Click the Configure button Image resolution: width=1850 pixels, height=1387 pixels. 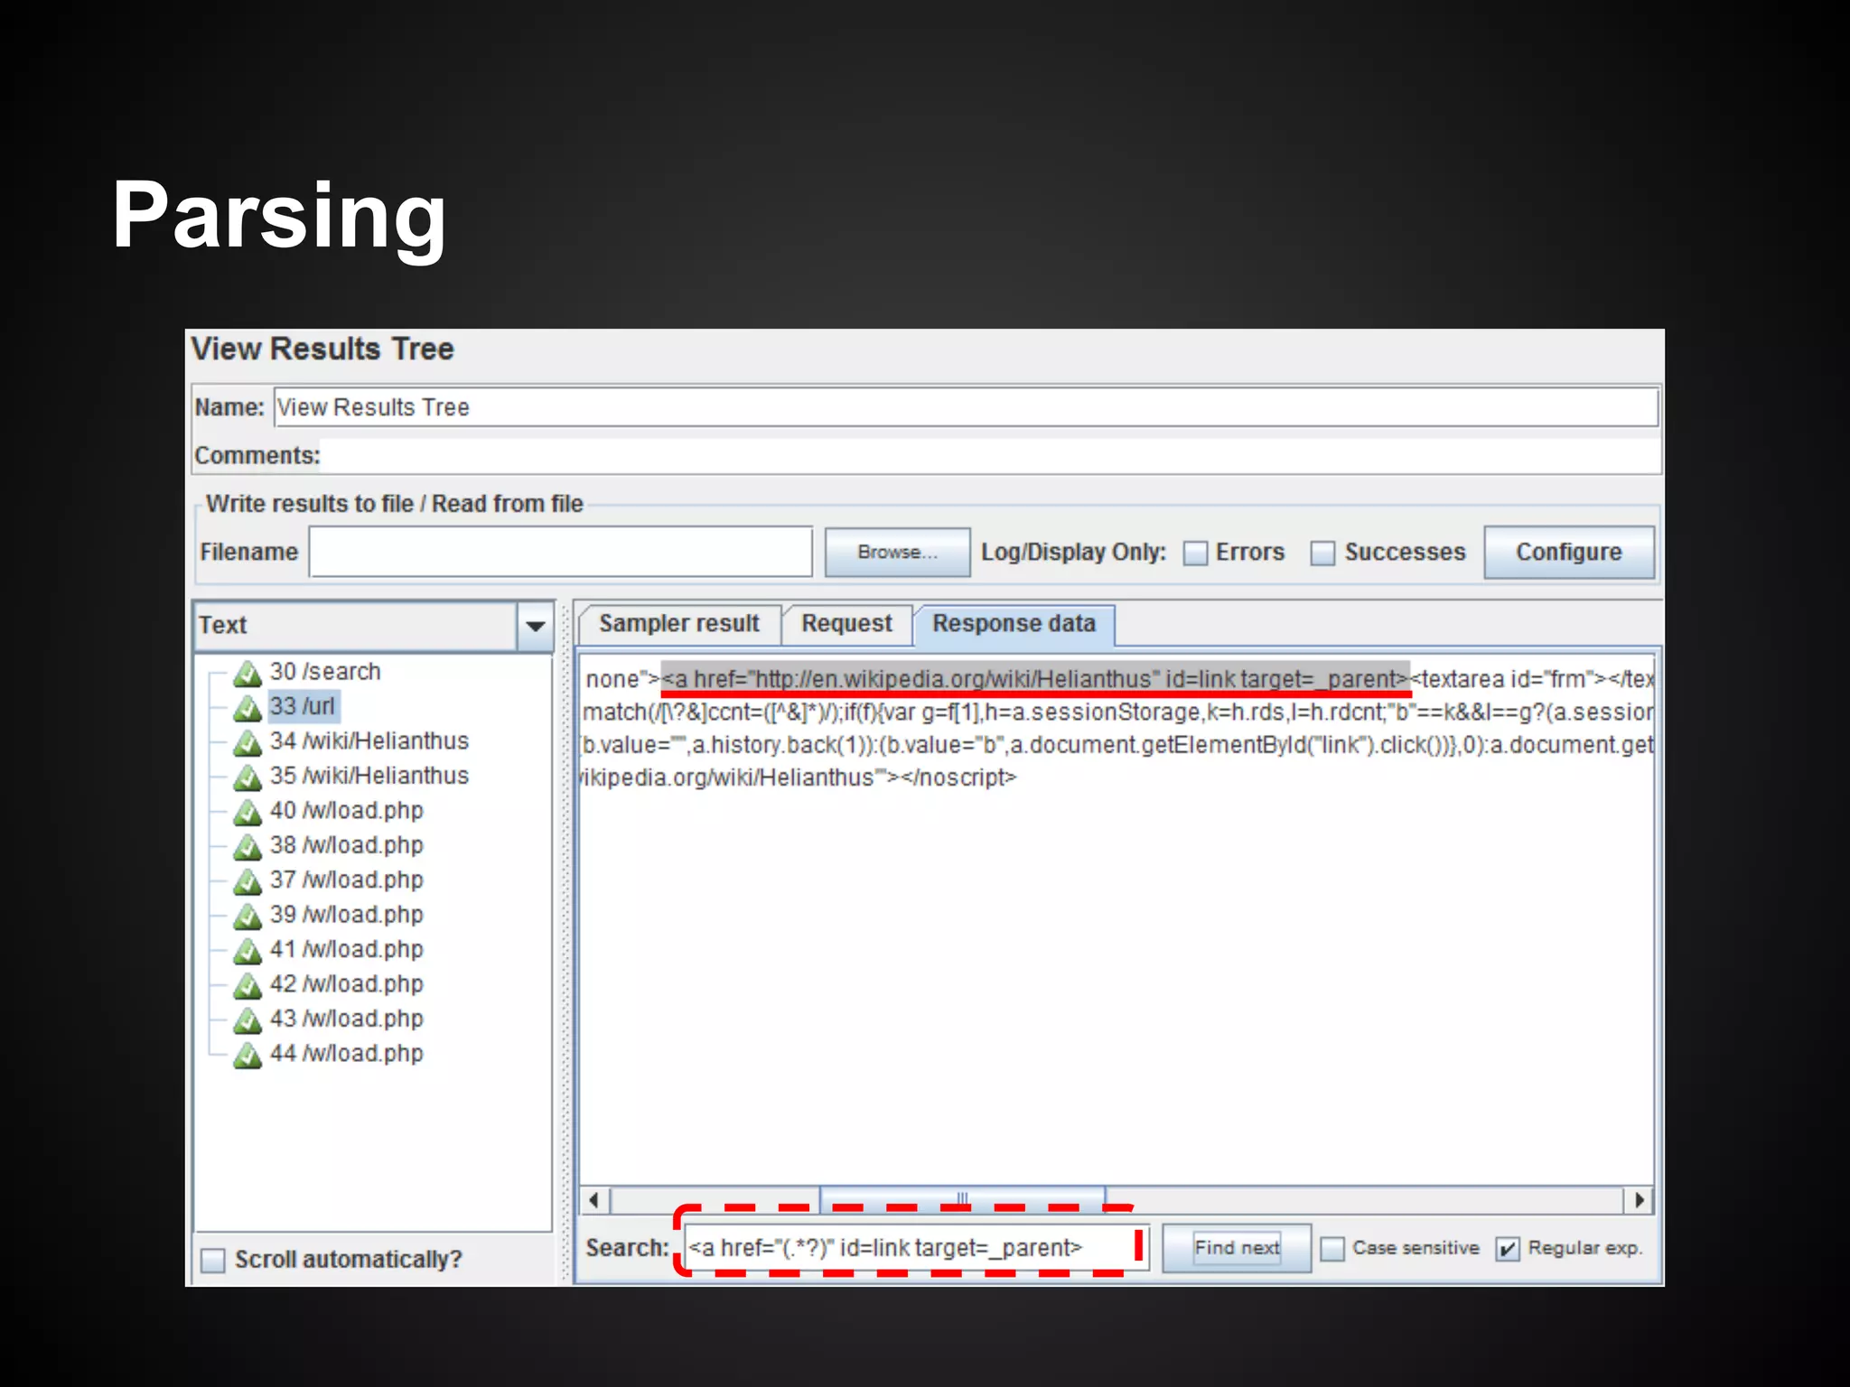[x=1568, y=553]
